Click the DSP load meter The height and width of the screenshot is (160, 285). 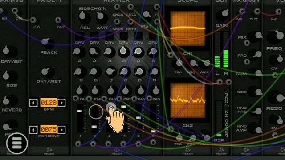coord(219,119)
